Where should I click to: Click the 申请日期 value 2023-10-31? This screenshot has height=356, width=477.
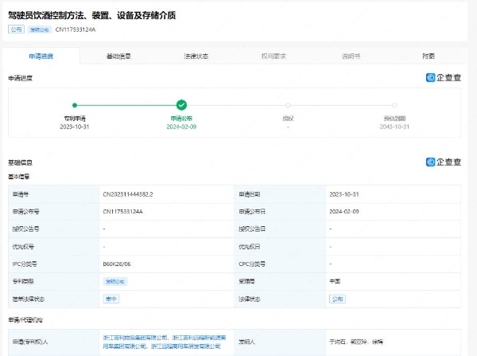[344, 194]
